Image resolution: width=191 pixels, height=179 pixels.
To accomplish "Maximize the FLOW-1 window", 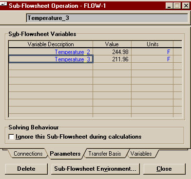I will click(x=177, y=6).
